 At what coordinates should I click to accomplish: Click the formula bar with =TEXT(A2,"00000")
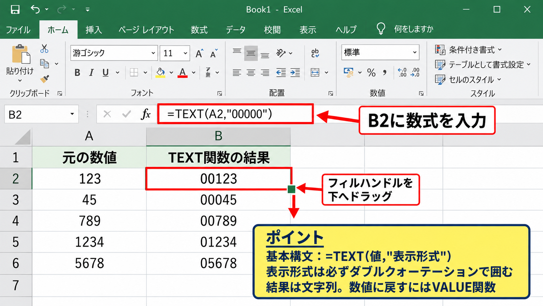235,114
